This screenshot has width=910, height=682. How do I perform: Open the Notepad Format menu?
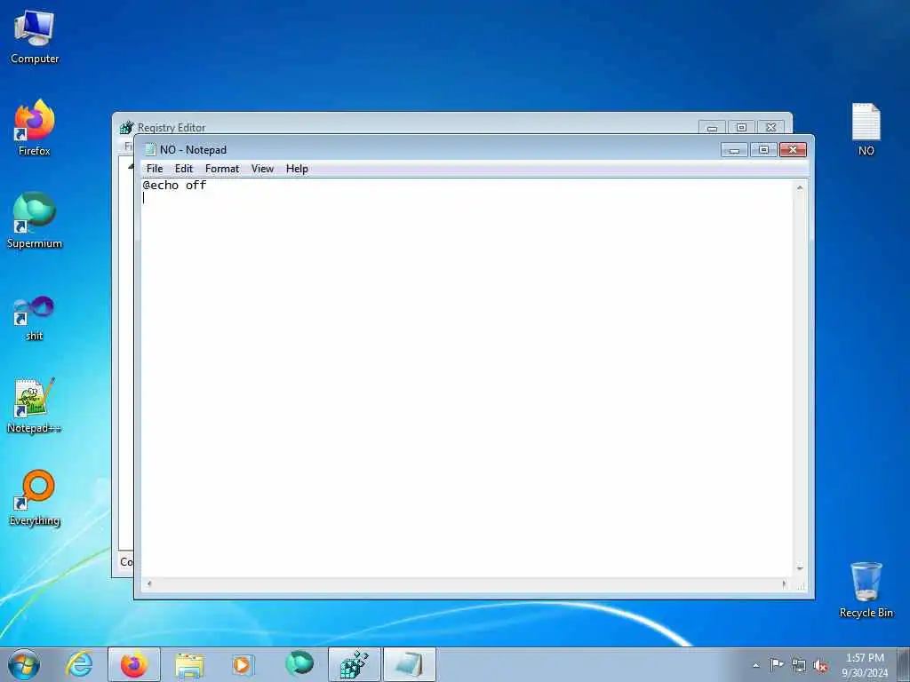(x=221, y=169)
